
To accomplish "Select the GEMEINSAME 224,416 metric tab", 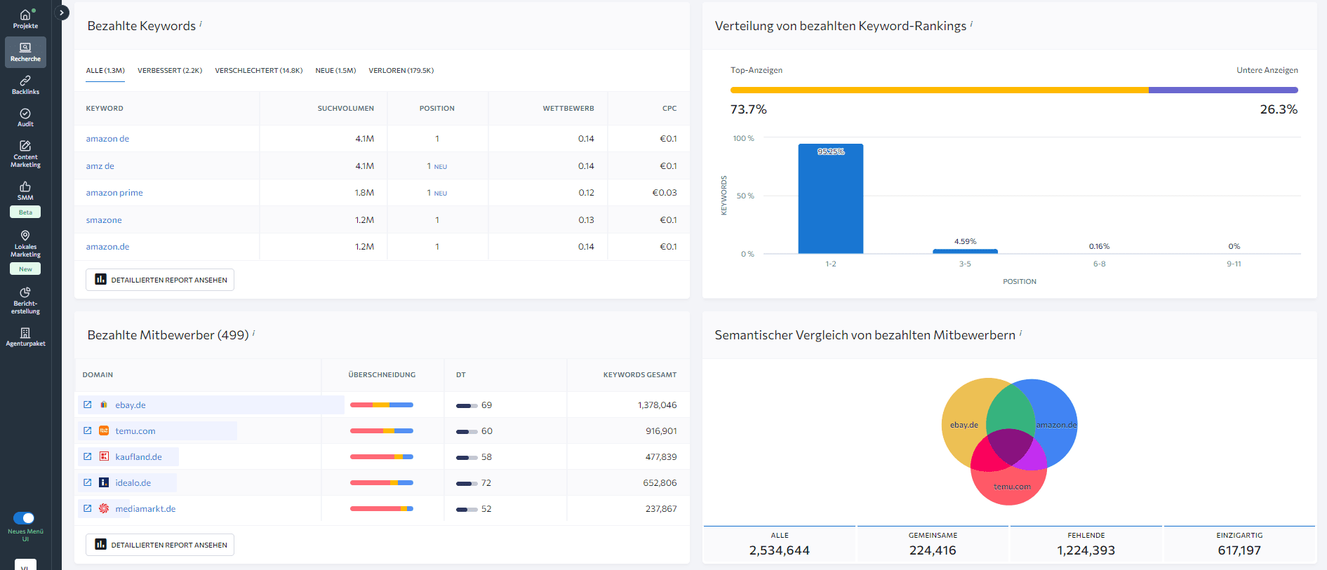I will (x=933, y=544).
